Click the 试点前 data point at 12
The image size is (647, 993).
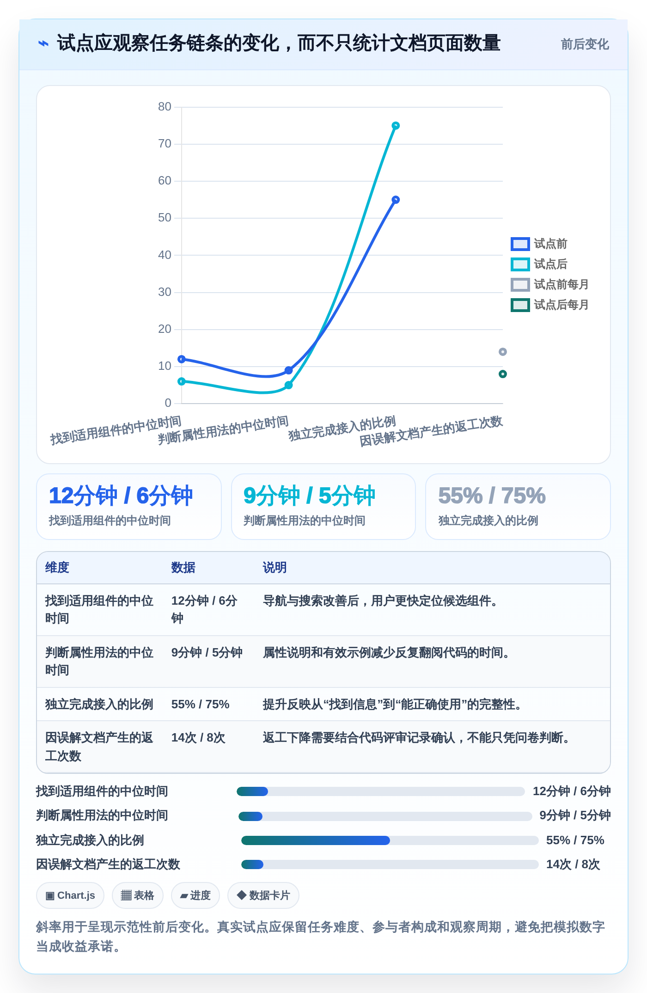click(x=182, y=359)
